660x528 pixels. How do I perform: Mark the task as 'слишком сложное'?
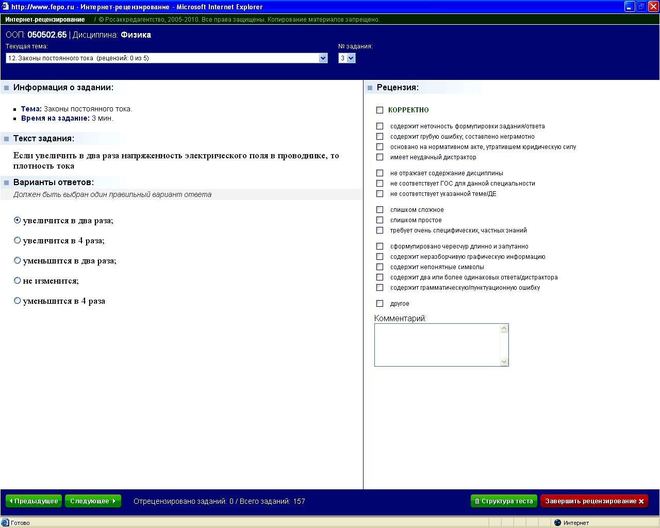click(x=380, y=209)
